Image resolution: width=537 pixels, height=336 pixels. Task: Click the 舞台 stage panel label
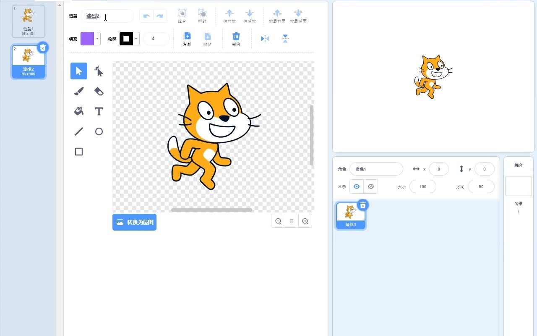(519, 165)
